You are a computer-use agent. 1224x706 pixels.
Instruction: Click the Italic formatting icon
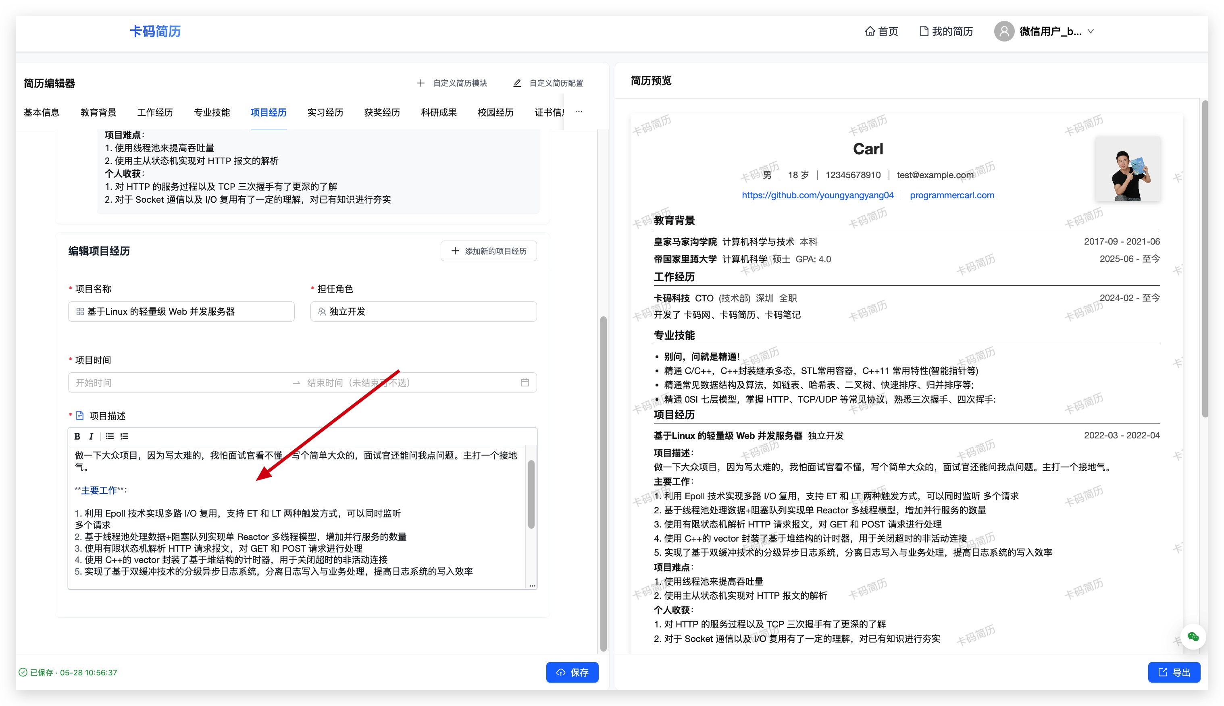click(91, 436)
